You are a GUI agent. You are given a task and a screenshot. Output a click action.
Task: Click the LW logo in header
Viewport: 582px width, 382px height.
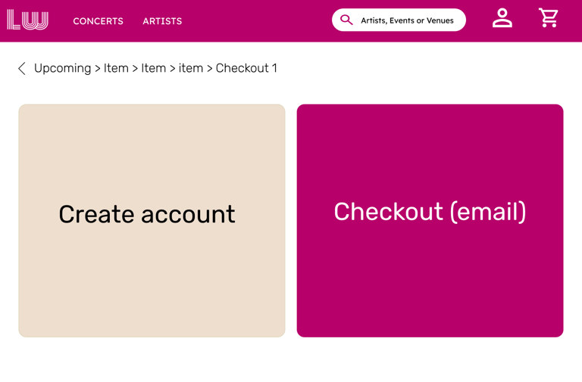(x=28, y=20)
